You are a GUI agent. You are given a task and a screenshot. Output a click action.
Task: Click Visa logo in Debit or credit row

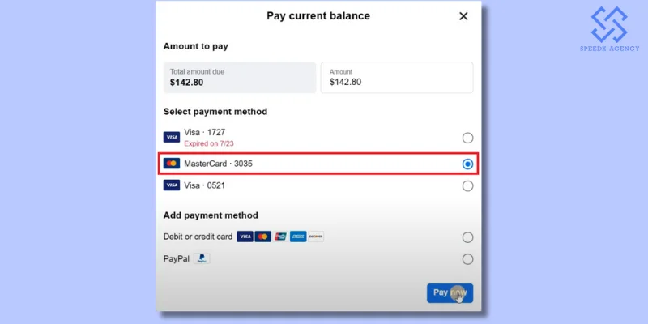[245, 237]
